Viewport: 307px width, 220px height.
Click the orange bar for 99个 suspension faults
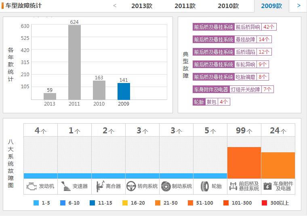[244, 163]
